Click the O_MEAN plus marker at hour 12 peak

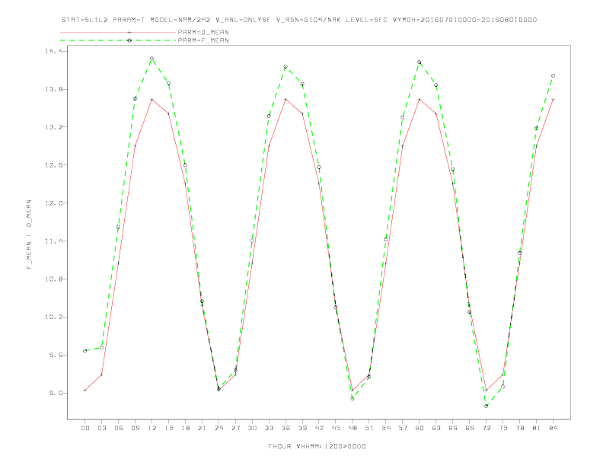point(152,99)
